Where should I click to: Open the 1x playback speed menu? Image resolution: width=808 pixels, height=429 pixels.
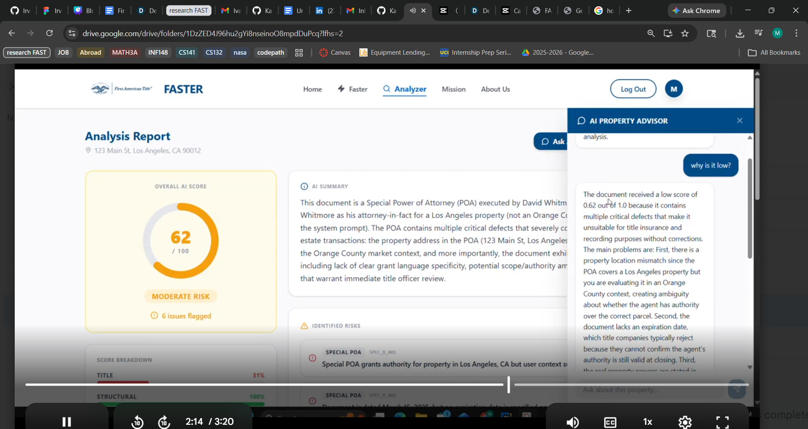[x=648, y=422]
